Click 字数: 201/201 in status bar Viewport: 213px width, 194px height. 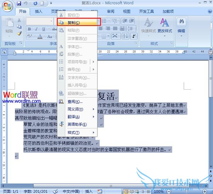coord(35,192)
